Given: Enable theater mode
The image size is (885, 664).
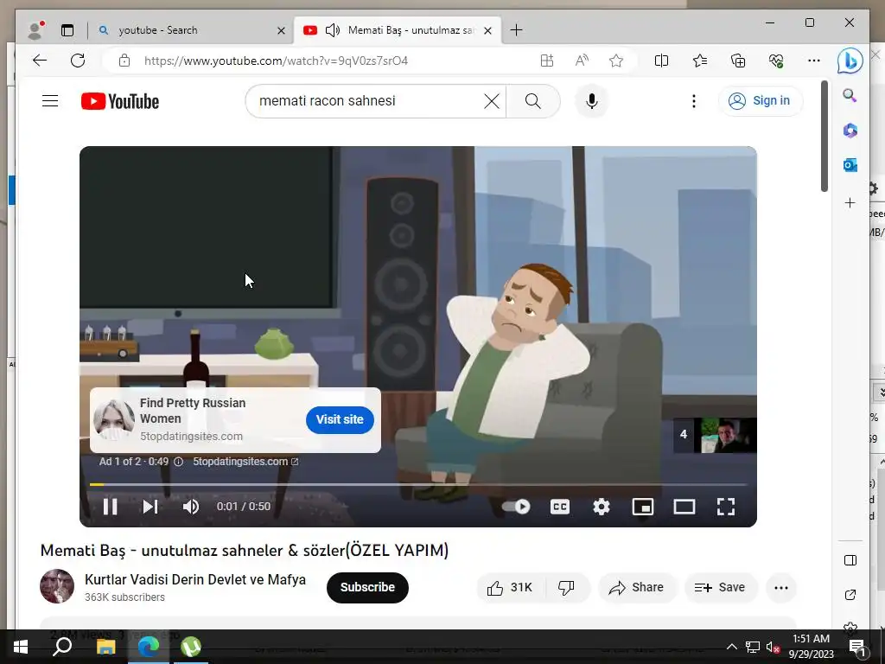Looking at the screenshot, I should pos(684,507).
